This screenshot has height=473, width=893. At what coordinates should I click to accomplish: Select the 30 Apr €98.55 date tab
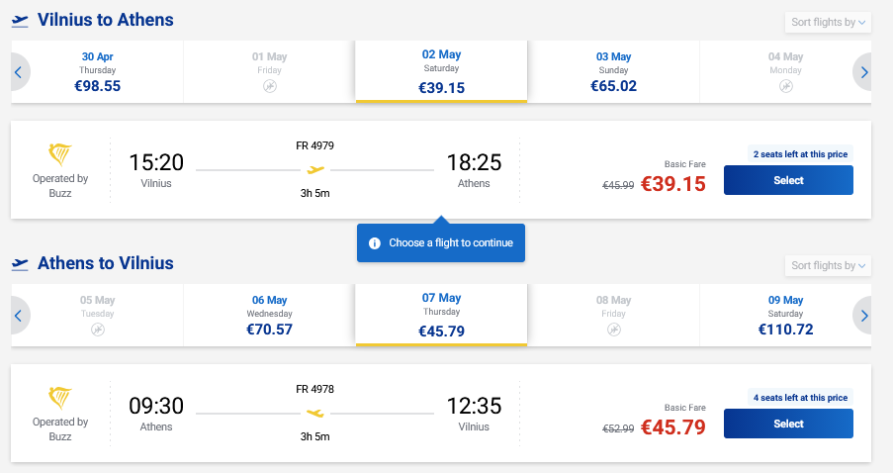pyautogui.click(x=98, y=71)
